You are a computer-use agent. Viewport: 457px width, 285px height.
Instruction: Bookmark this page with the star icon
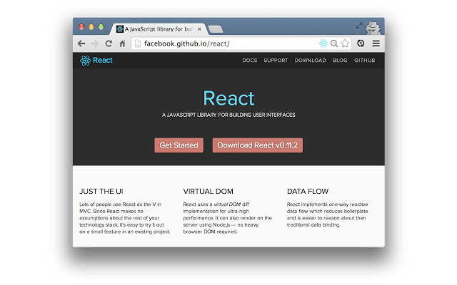click(345, 43)
